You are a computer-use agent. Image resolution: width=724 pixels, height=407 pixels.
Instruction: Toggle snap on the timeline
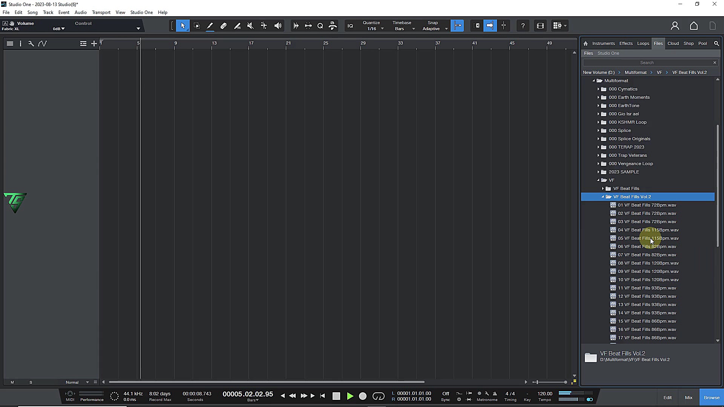click(x=457, y=26)
